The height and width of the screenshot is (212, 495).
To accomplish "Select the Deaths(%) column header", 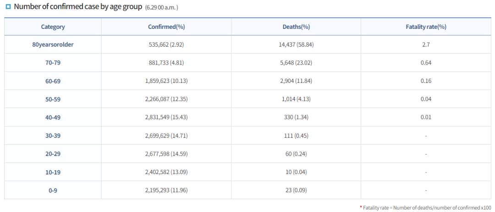I will click(x=296, y=27).
